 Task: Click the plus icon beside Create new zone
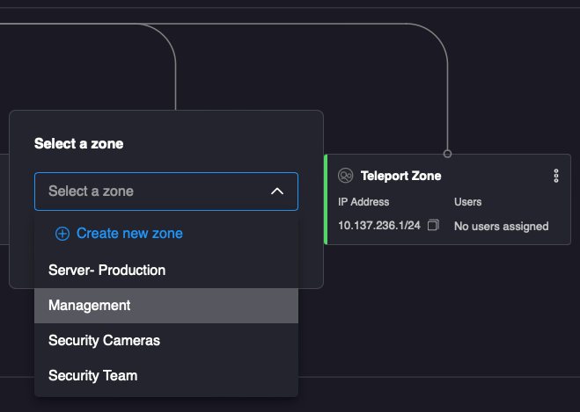click(x=62, y=234)
